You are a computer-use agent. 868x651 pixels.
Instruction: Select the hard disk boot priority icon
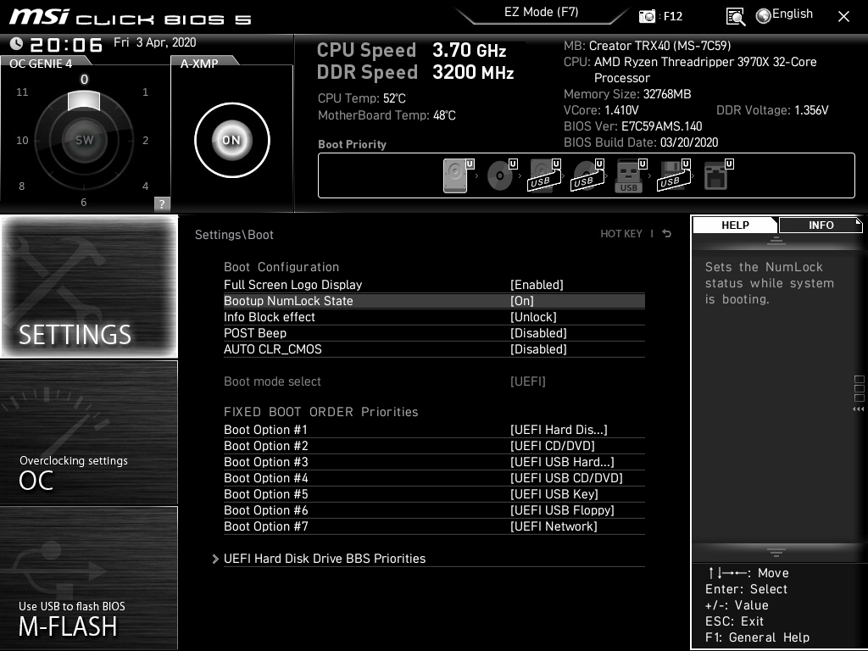[x=459, y=175]
